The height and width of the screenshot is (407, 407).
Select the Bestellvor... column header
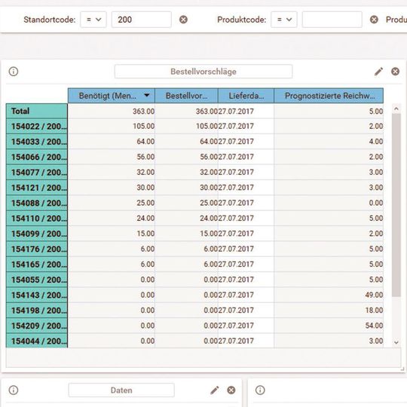tap(186, 96)
